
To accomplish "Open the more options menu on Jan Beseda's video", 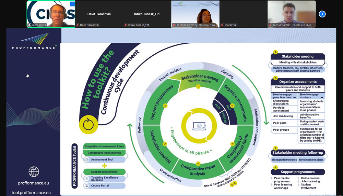I will tap(72, 4).
